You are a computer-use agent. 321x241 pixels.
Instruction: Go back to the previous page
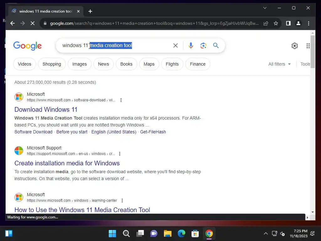(x=13, y=23)
